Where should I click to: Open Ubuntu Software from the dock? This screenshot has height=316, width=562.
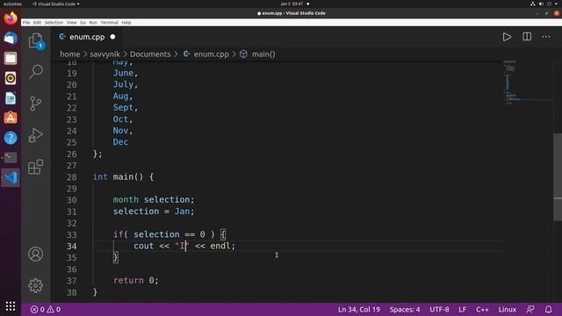click(x=11, y=118)
